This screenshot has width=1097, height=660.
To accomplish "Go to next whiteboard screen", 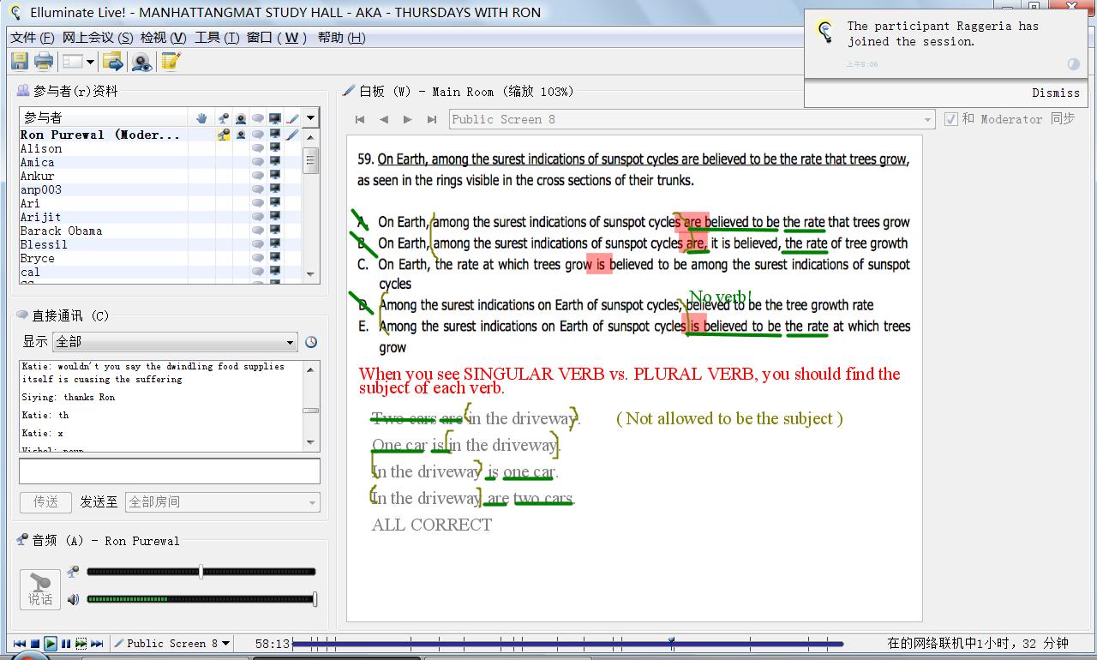I will 408,119.
